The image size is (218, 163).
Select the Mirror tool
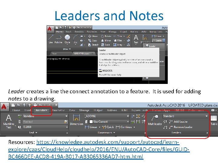point(106,40)
